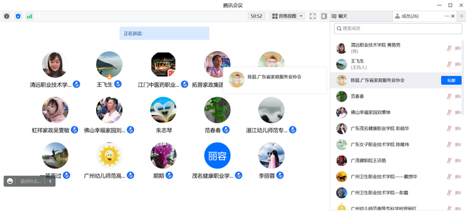Screen dimensions: 466x211
Task: Toggle microphone icon in 范春春 member row
Action: tap(449, 96)
